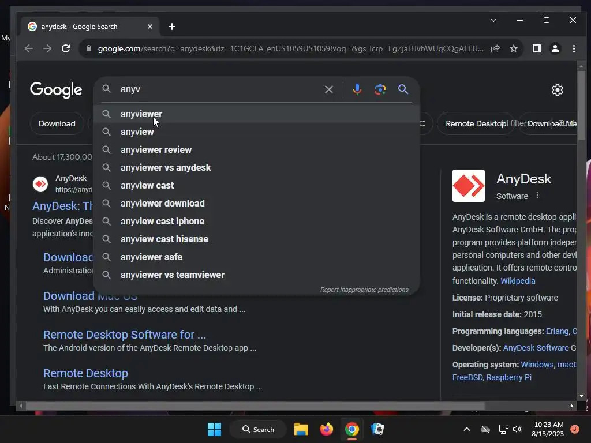Open 'Remote Desktop Software for ...' result
Image resolution: width=591 pixels, height=443 pixels.
[125, 335]
